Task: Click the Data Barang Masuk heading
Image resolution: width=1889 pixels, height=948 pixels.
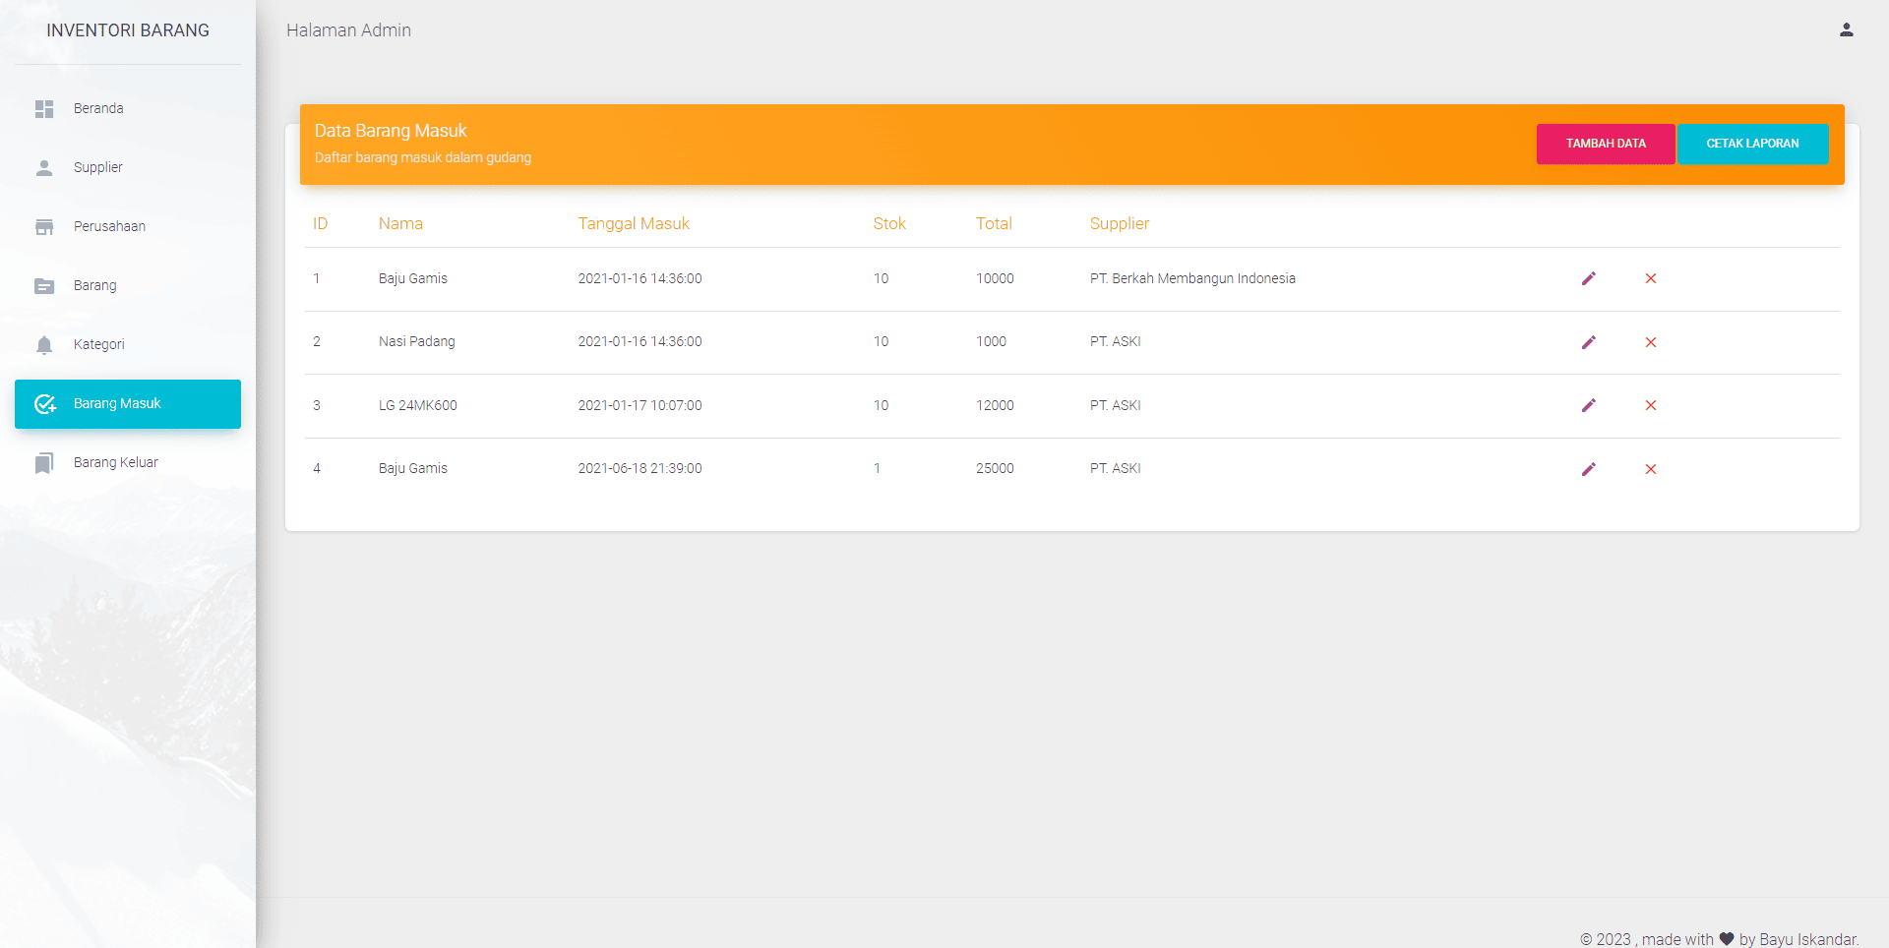Action: [x=391, y=131]
